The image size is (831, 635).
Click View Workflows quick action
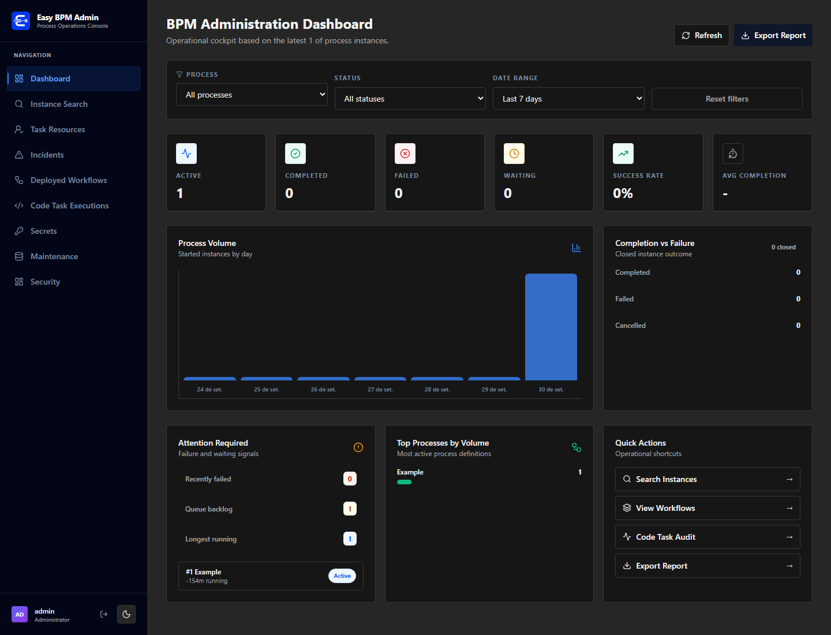pyautogui.click(x=708, y=508)
